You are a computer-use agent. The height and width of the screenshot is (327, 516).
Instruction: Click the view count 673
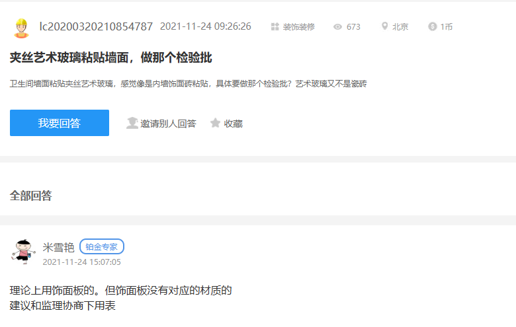pyautogui.click(x=353, y=27)
